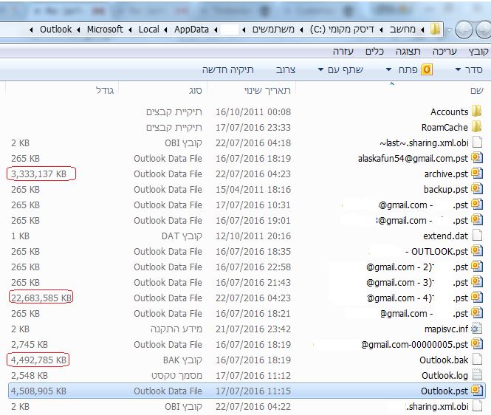This screenshot has height=415, width=491.
Task: Click the צרוב (Burn) toolbar button
Action: (285, 69)
